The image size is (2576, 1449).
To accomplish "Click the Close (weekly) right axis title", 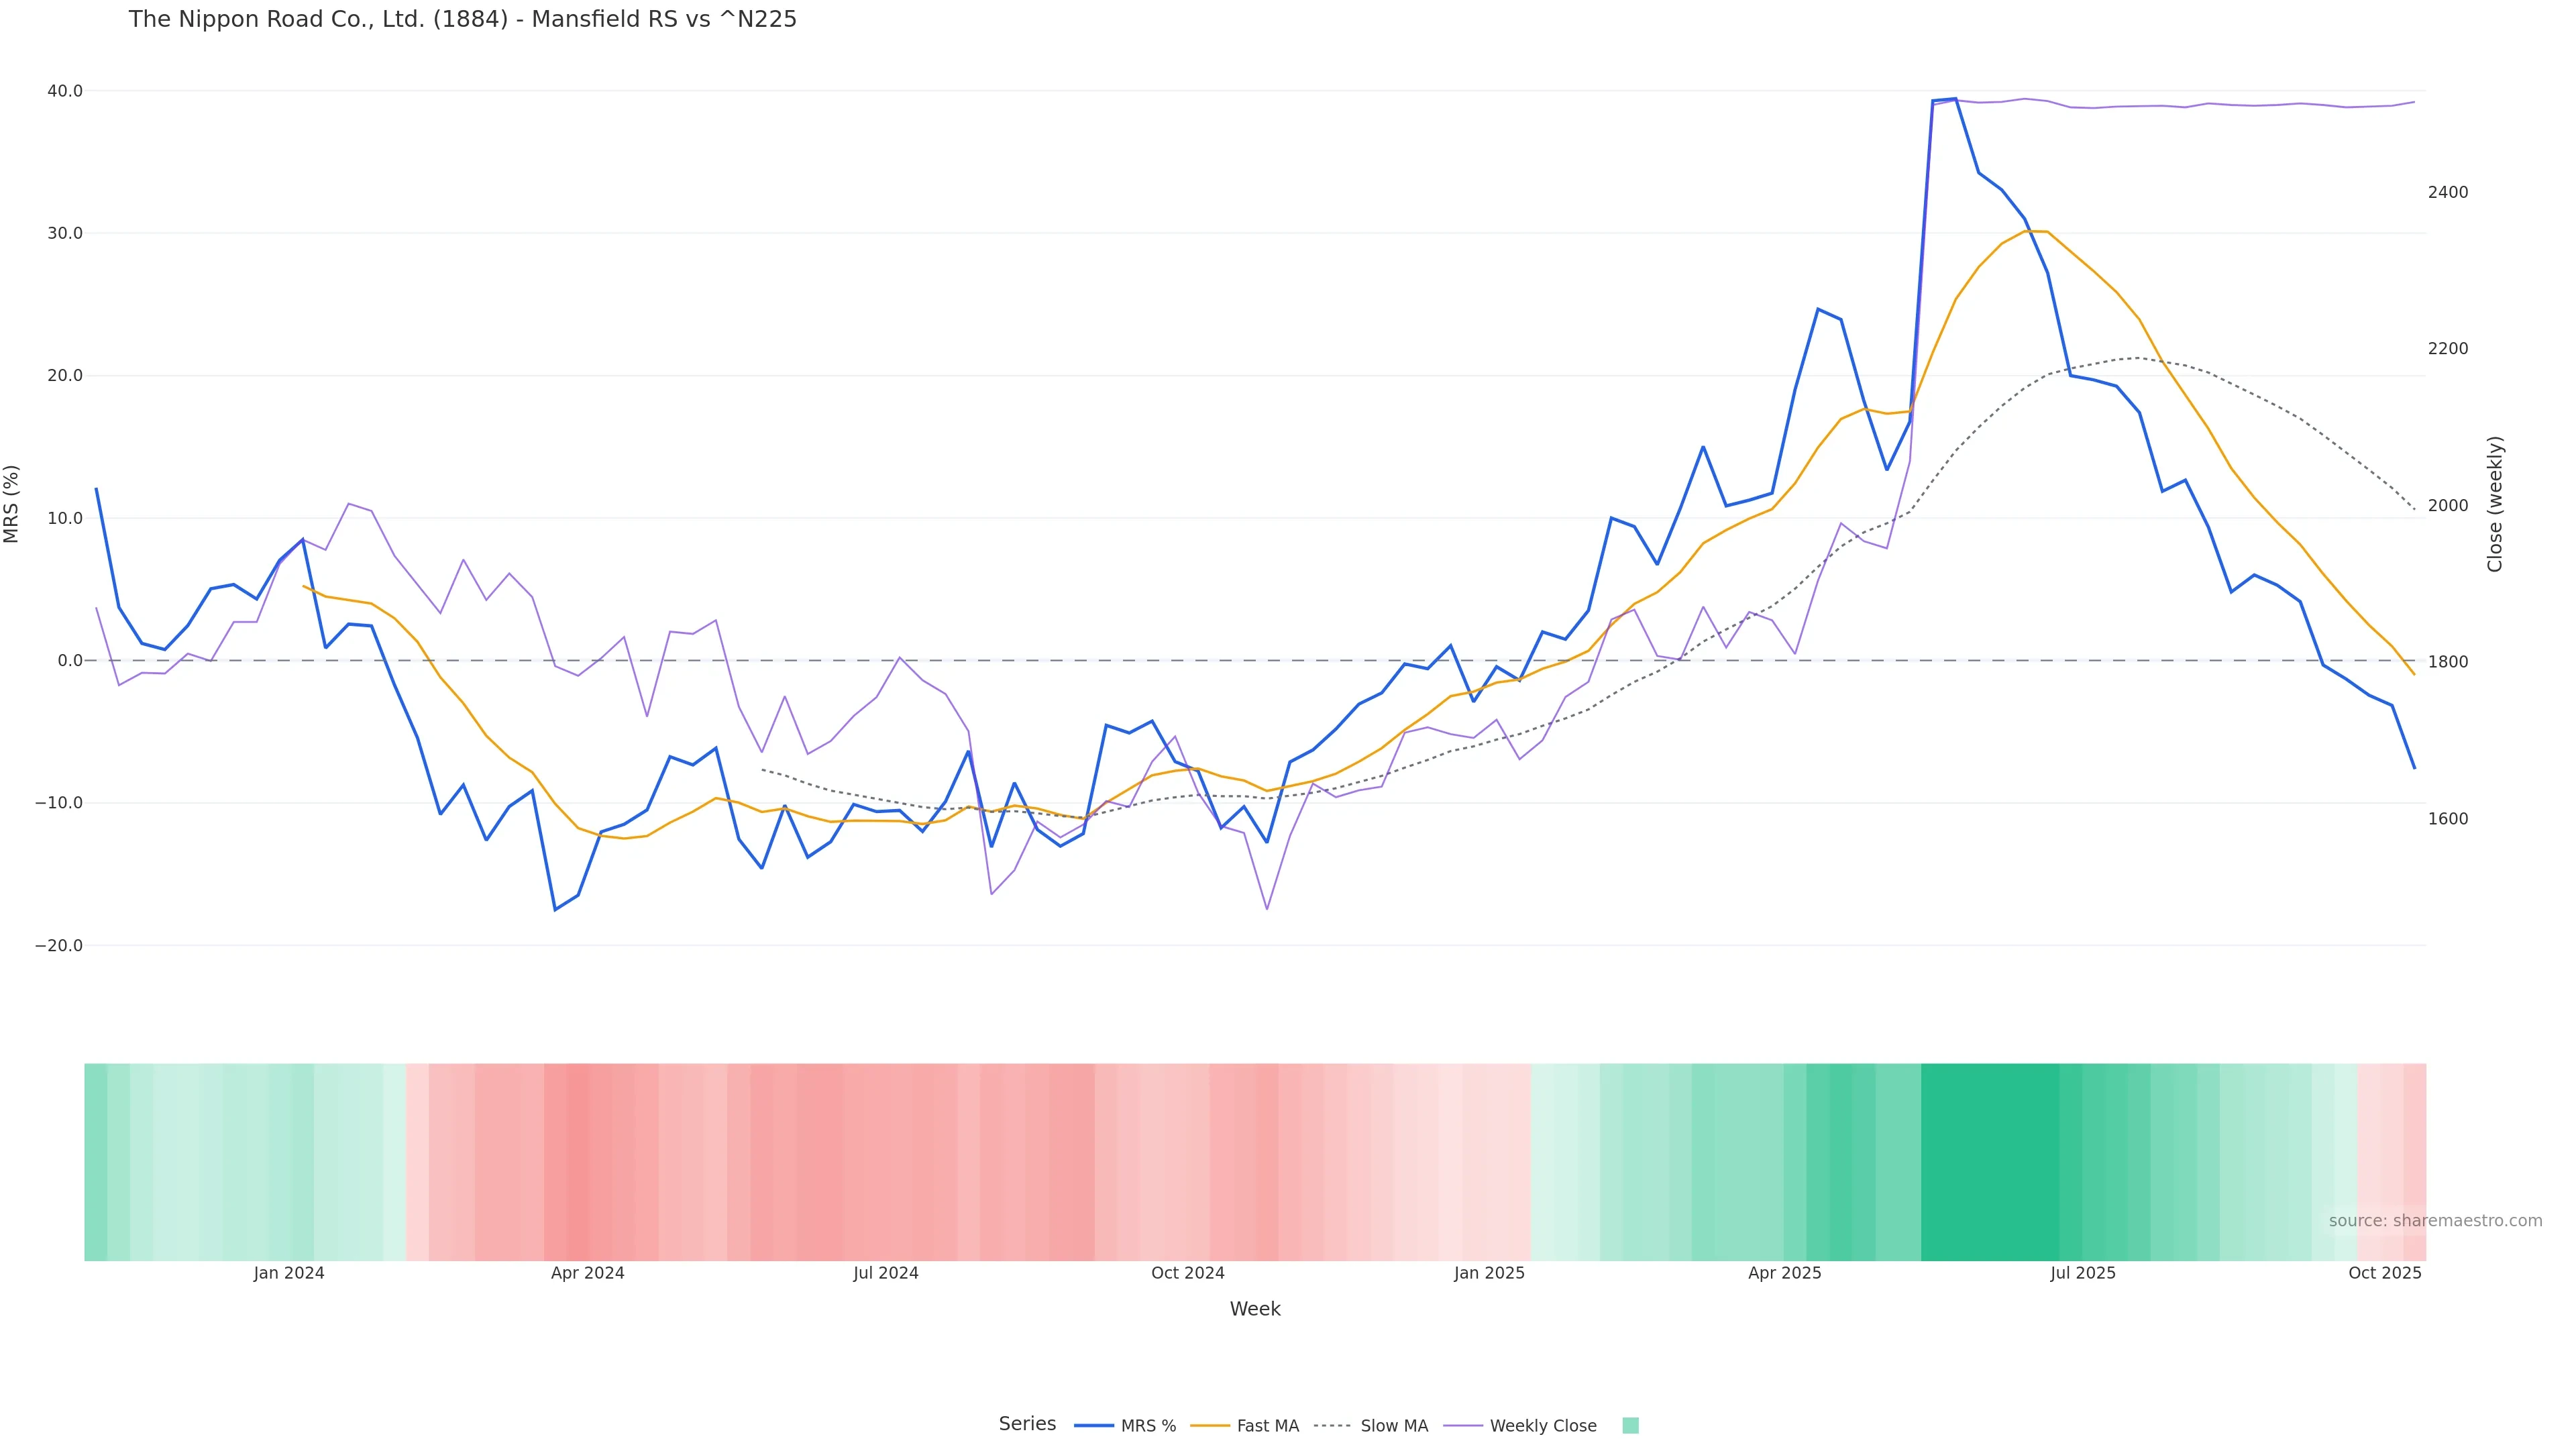I will coord(2494,504).
